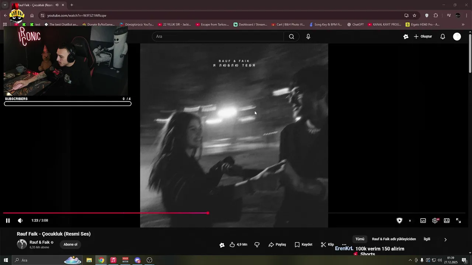Click the magnifier search button
Screen dimensions: 472x265
[x=292, y=36]
